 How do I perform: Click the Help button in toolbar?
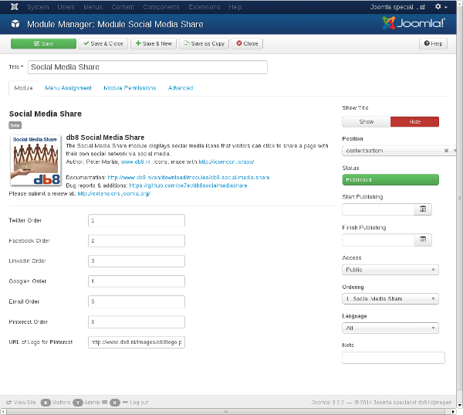(433, 43)
